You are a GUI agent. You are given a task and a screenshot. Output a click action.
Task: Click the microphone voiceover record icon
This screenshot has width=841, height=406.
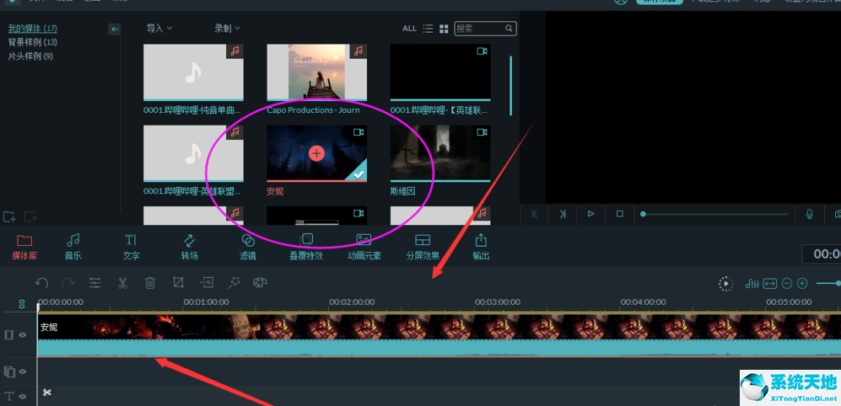810,214
